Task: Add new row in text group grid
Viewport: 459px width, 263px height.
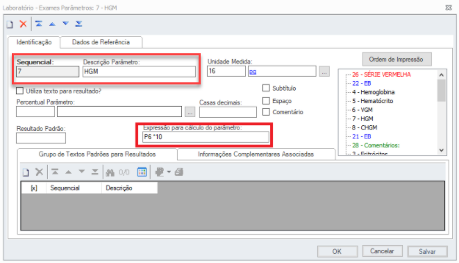Action: [x=26, y=172]
